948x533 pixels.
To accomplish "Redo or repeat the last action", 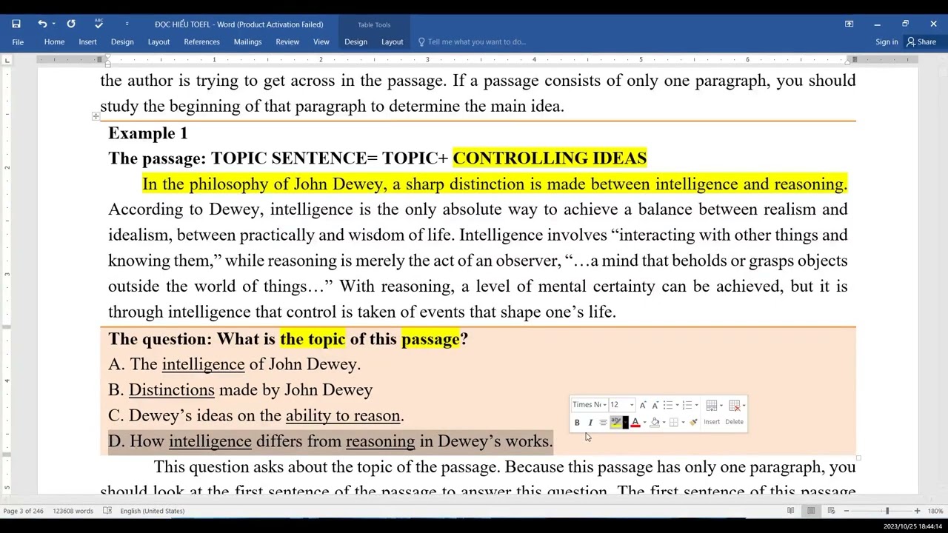I will tap(70, 24).
